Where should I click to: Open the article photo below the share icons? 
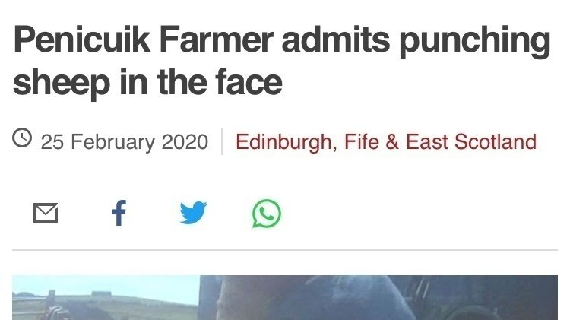tap(284, 298)
